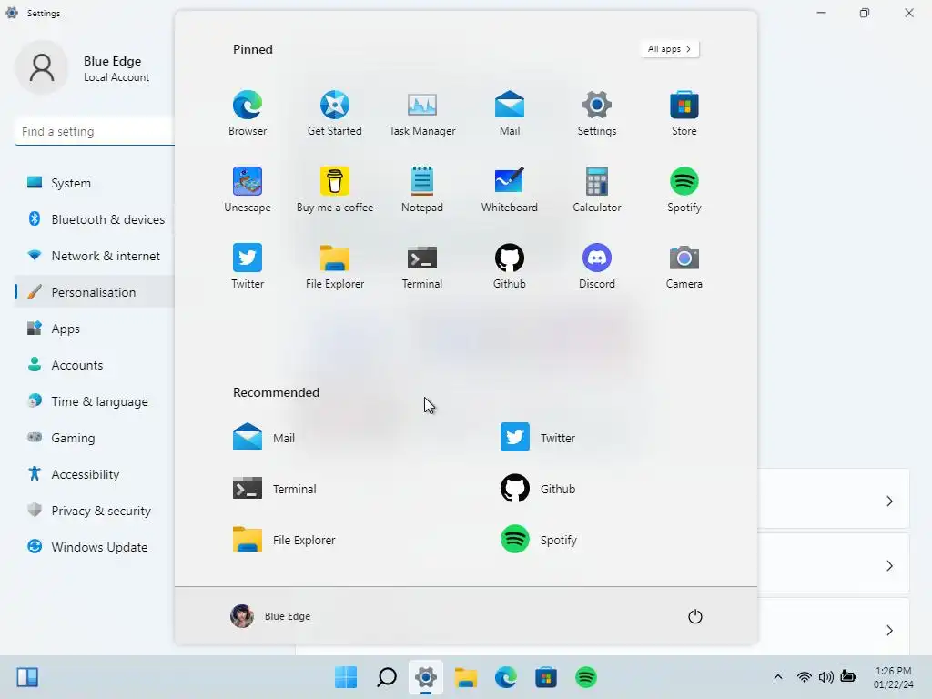Open Microsoft Store from taskbar
The width and height of the screenshot is (932, 699).
coord(546,677)
